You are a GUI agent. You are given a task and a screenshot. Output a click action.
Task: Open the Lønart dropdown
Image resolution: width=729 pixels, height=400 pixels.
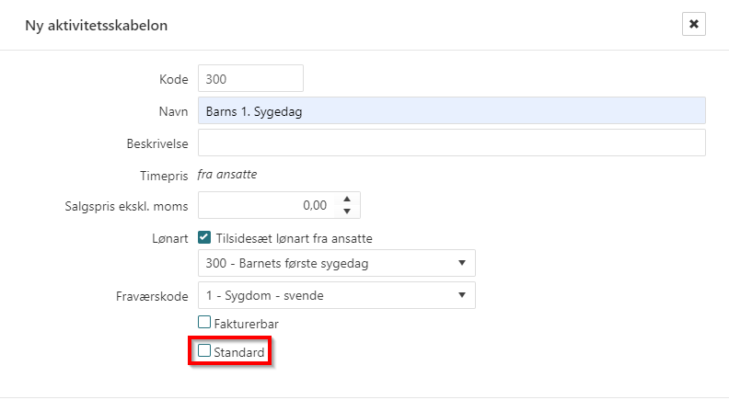pyautogui.click(x=336, y=264)
